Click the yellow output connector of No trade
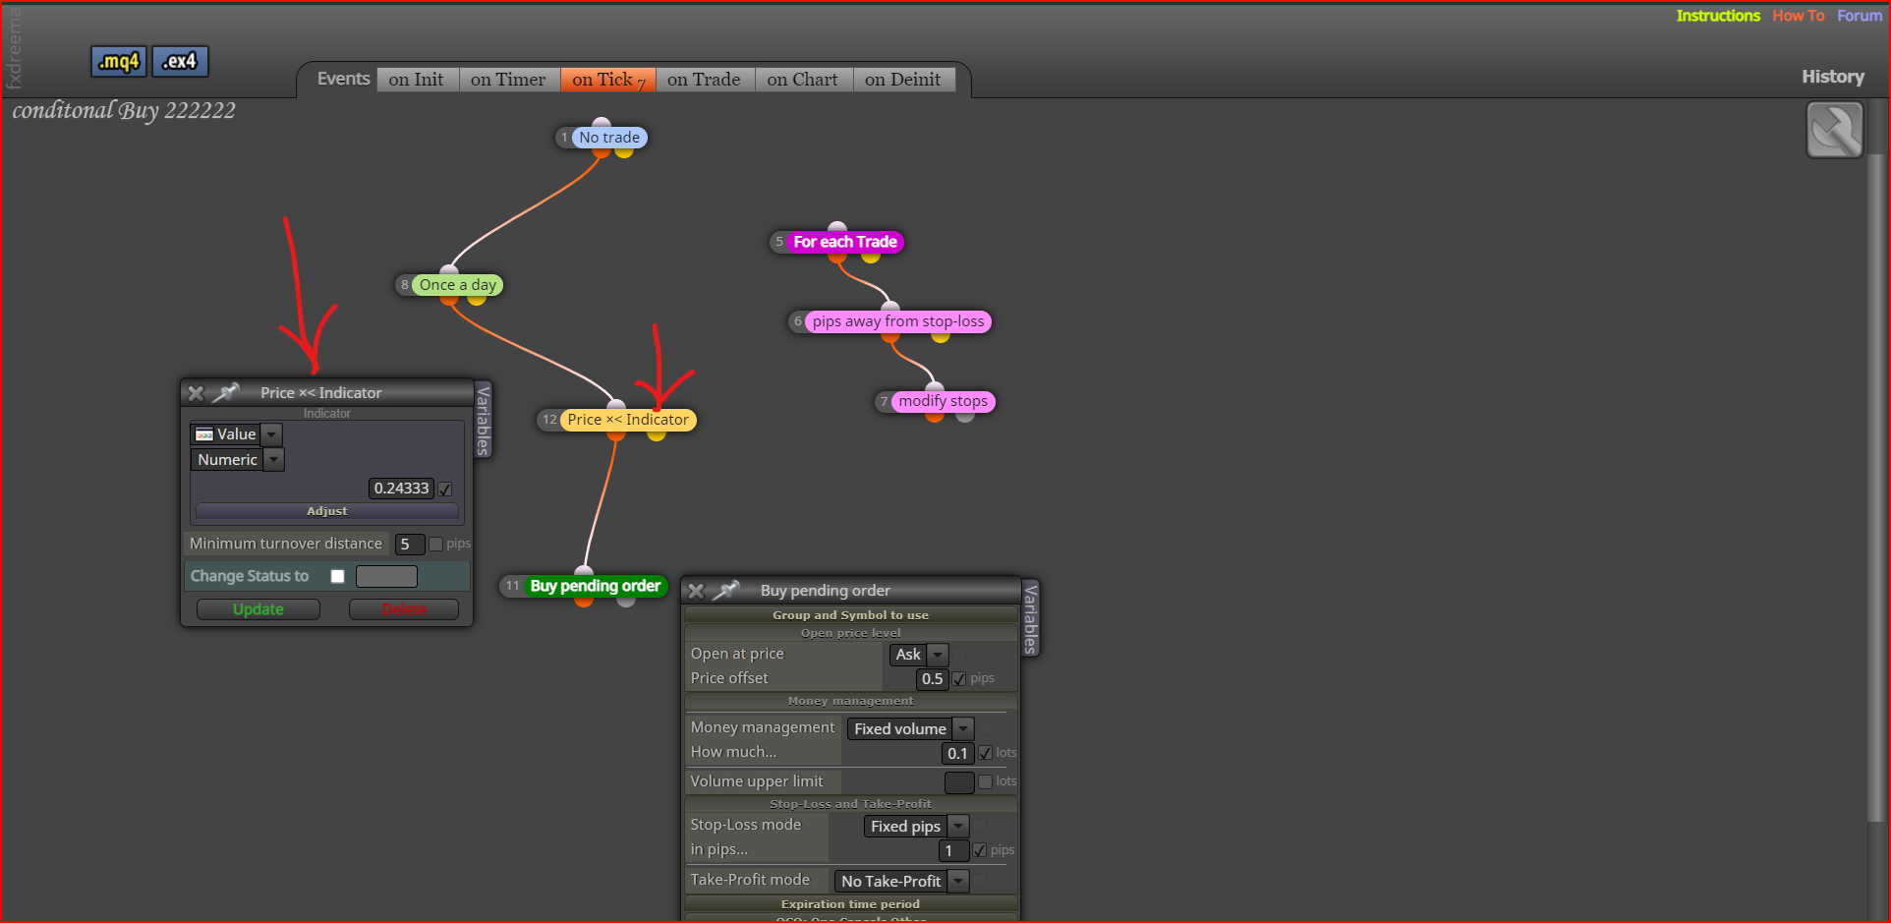This screenshot has width=1891, height=923. coord(624,151)
